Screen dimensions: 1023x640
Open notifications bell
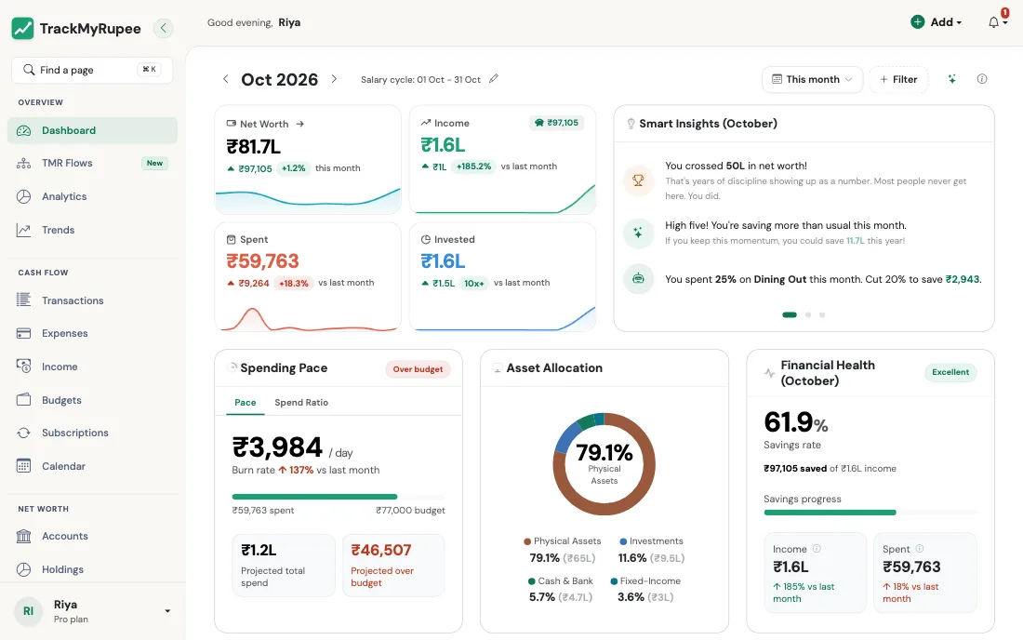click(993, 23)
